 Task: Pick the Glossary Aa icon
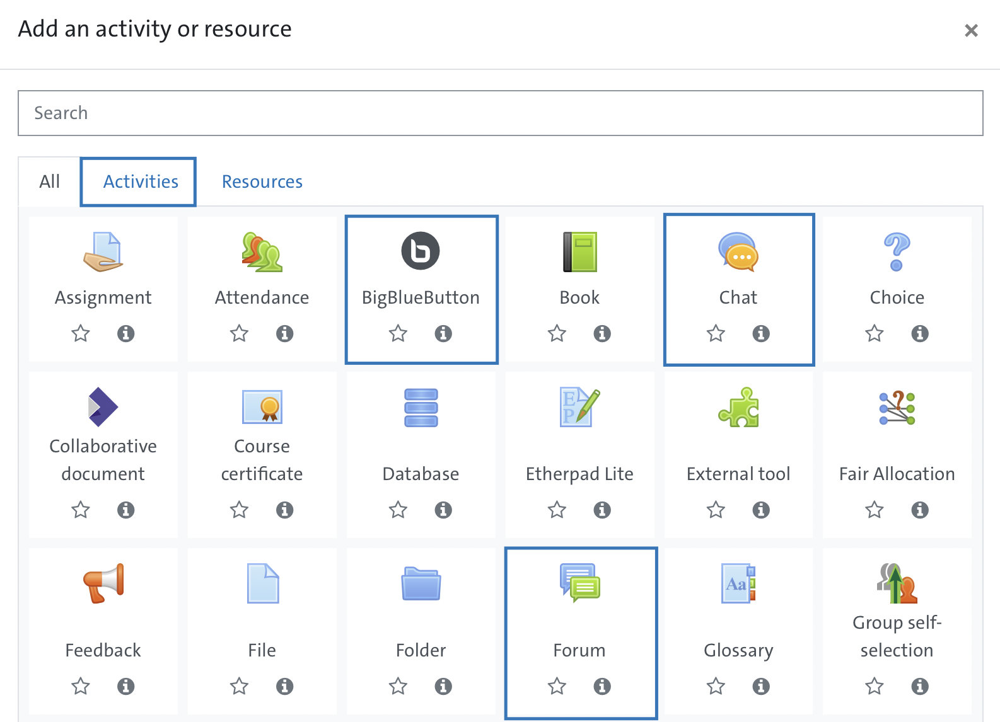pyautogui.click(x=738, y=583)
